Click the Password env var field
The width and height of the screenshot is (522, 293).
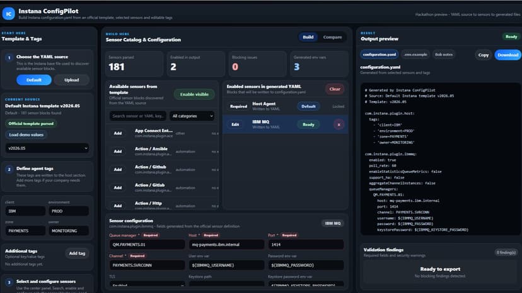[306, 265]
